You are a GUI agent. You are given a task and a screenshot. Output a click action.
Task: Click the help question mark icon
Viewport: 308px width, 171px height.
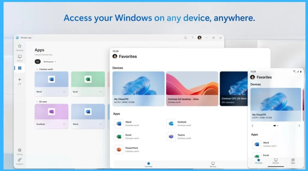point(192,38)
